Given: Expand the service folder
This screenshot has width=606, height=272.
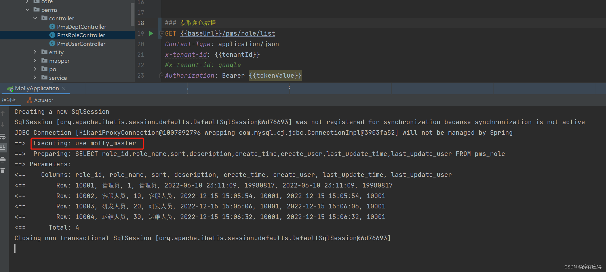Looking at the screenshot, I should pos(35,77).
